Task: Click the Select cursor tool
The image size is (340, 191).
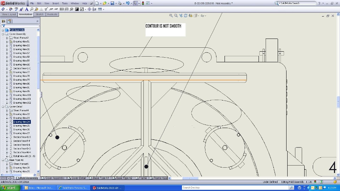Action: pos(135,3)
